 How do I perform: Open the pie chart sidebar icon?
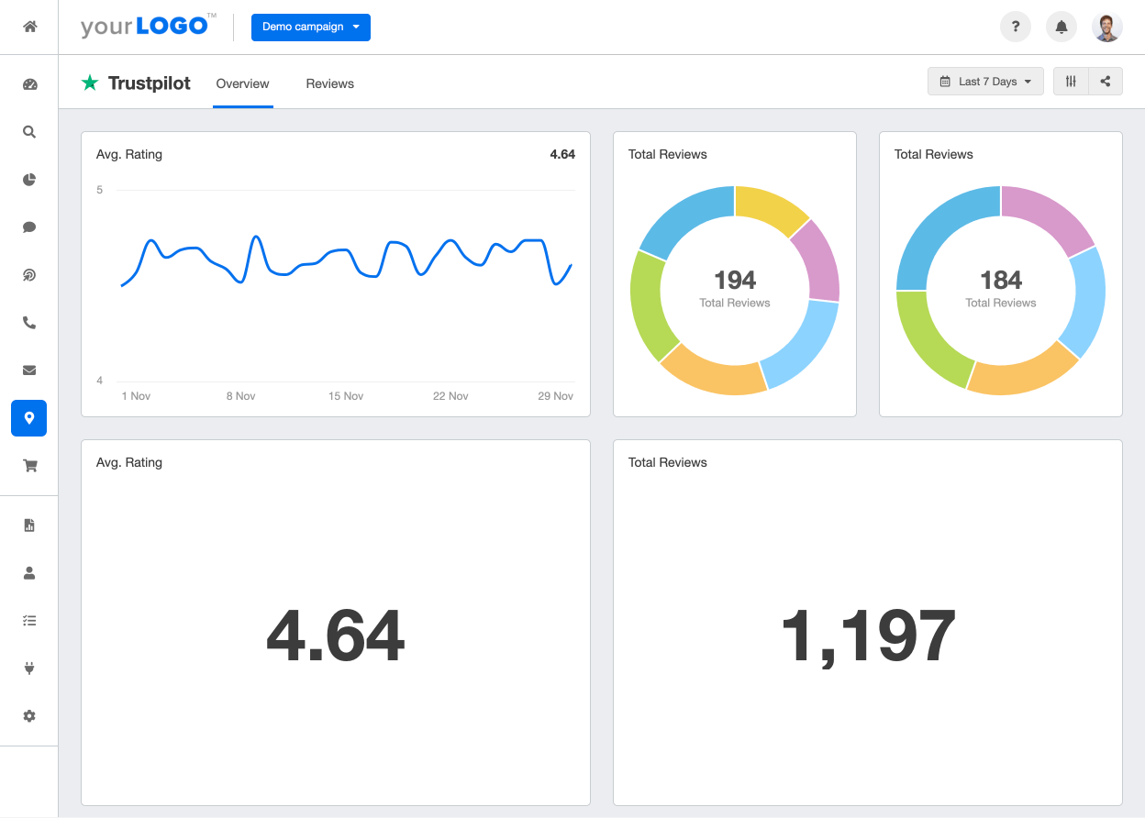(29, 180)
